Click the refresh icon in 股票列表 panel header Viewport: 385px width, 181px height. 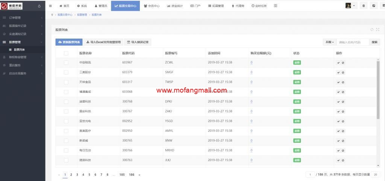tap(372, 30)
